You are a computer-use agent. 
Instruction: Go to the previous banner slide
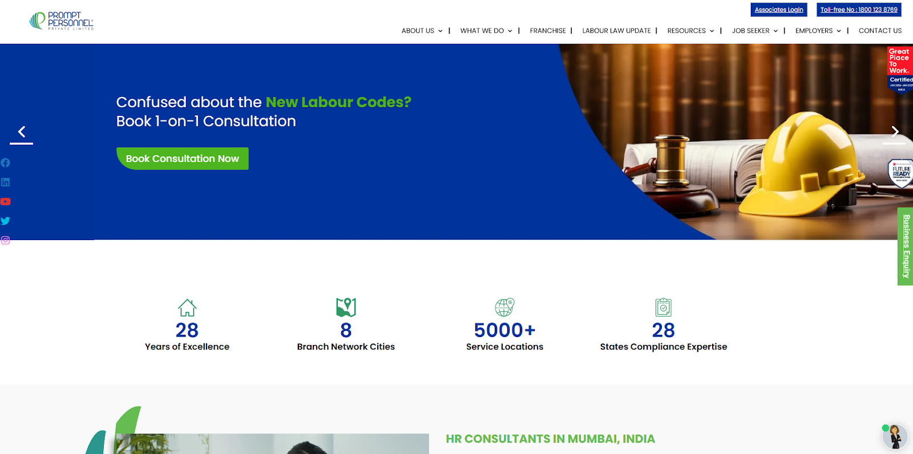(22, 132)
